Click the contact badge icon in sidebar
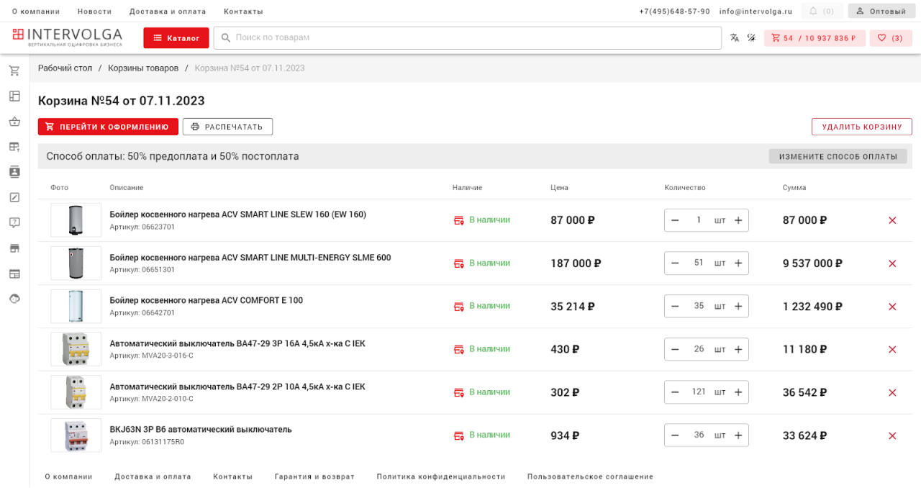921x488 pixels. [14, 172]
